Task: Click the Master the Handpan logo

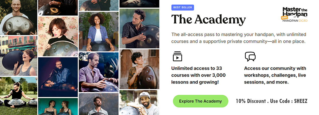Action: [295, 15]
